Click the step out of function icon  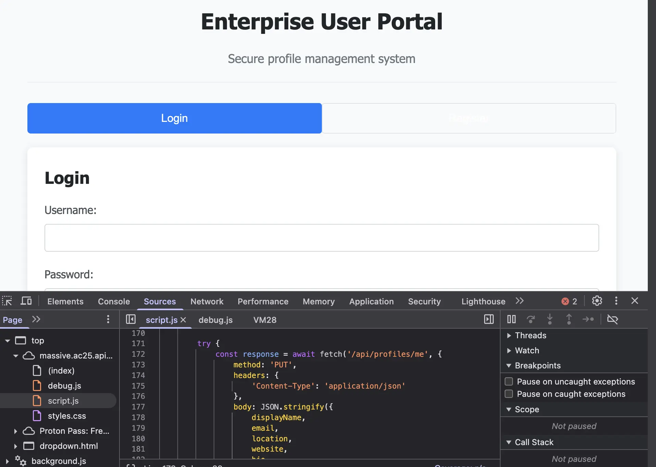569,319
